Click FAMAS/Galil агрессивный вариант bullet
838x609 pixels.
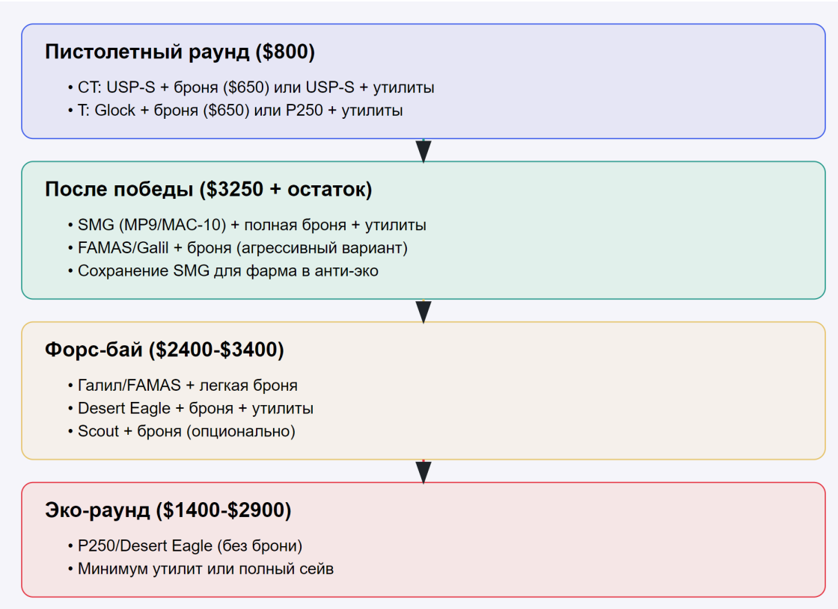[242, 248]
